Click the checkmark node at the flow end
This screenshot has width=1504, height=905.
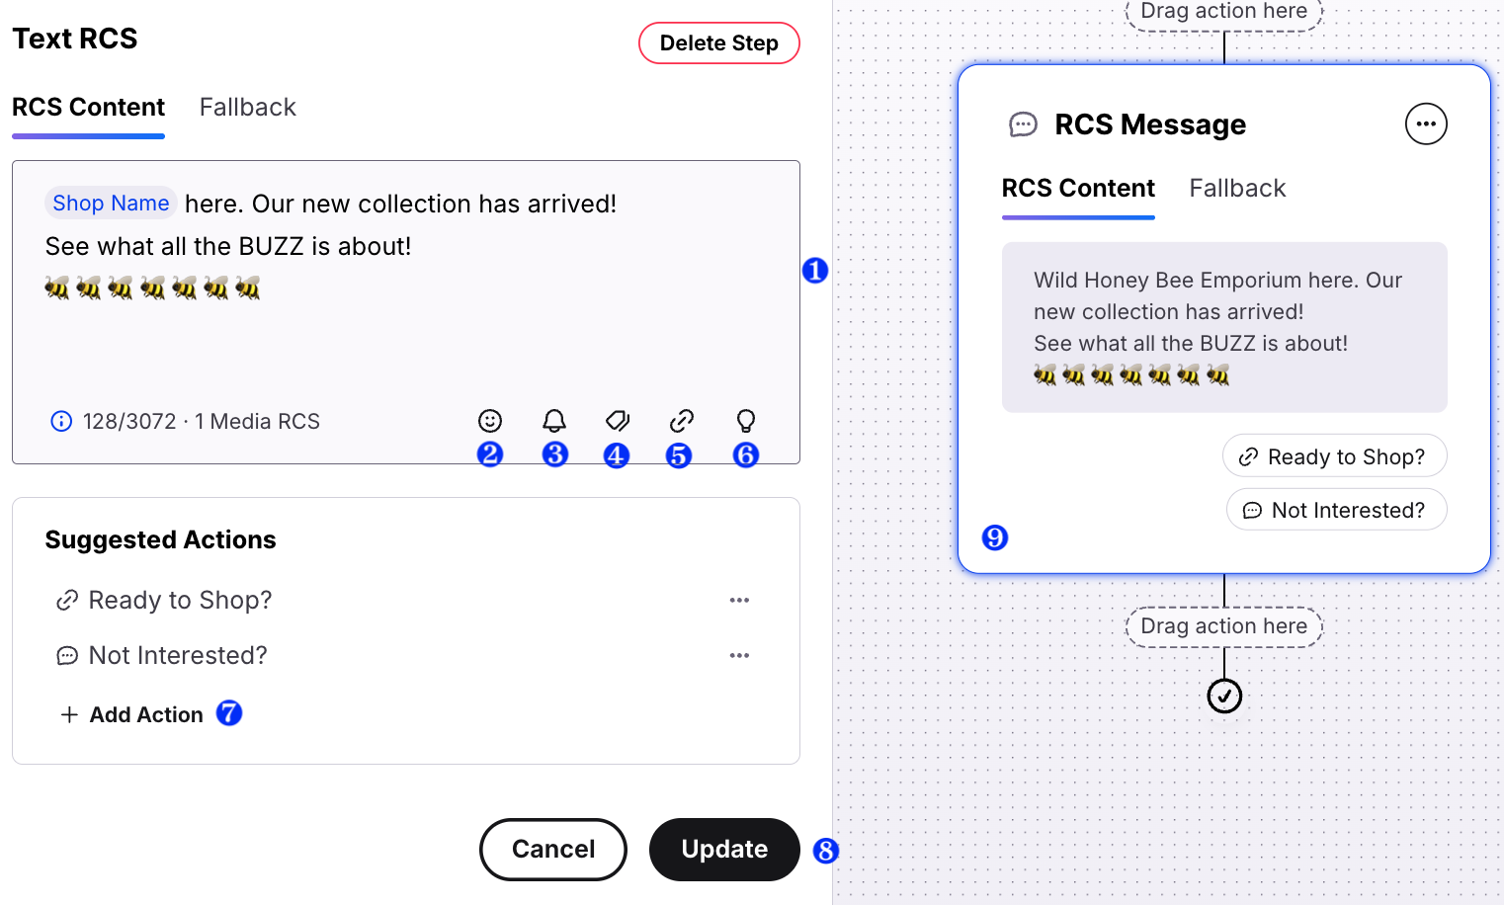(x=1224, y=696)
